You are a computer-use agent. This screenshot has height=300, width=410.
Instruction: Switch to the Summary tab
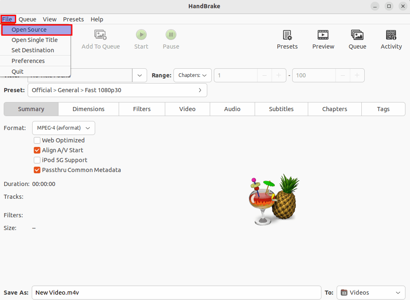pos(31,109)
